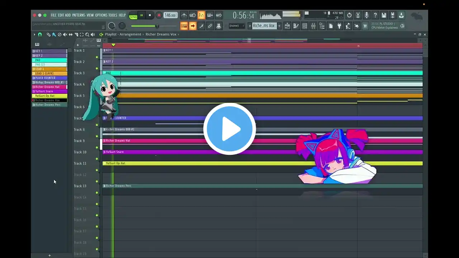459x258 pixels.
Task: Toggle the overdub record mode icon
Action: [x=210, y=15]
